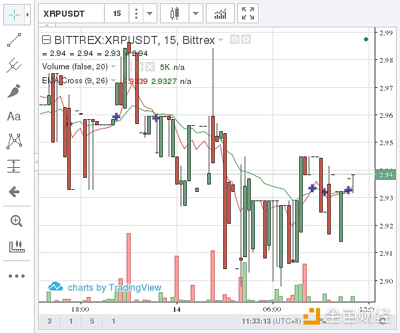Select the long/short position measure tool
This screenshot has width=400, height=333.
pos(14,166)
